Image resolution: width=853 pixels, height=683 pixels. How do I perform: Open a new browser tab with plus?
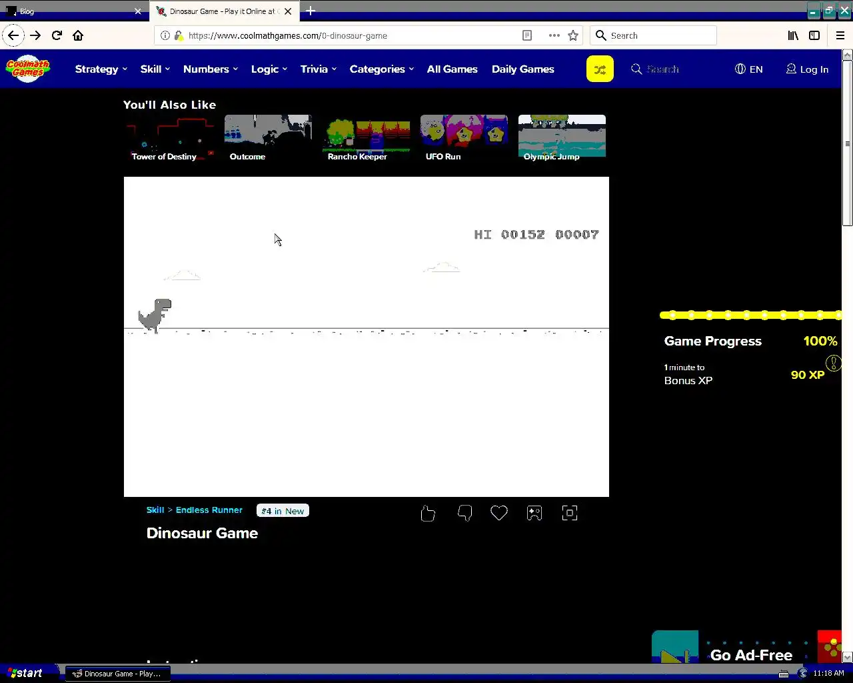pos(311,11)
